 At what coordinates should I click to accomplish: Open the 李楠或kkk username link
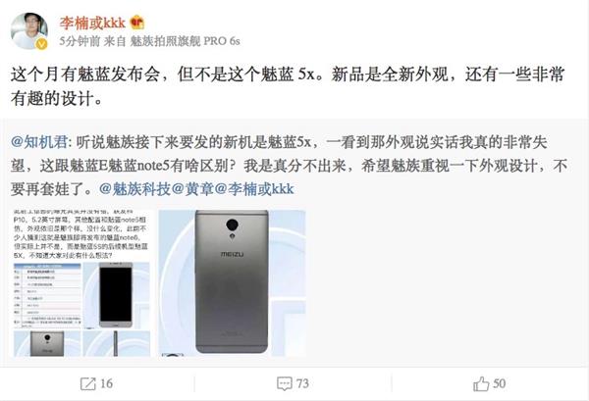click(x=92, y=23)
